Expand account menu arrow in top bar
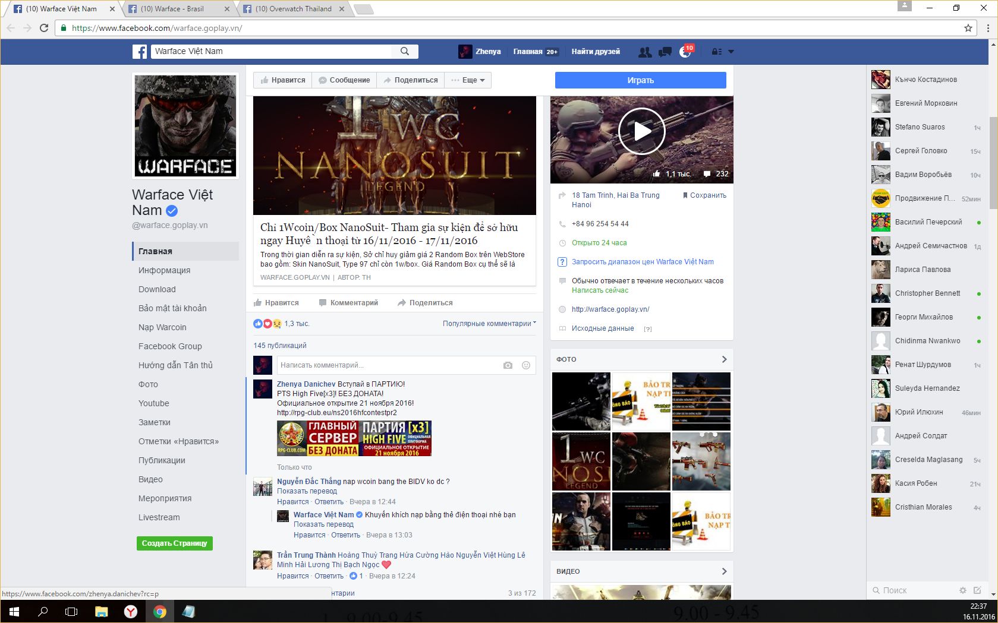Screen dimensions: 998x623 point(731,52)
